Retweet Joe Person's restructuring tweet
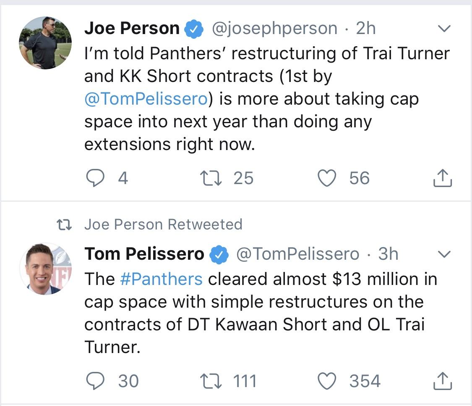 click(x=211, y=178)
